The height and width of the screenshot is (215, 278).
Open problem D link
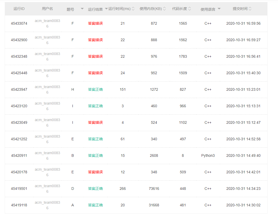point(73,189)
